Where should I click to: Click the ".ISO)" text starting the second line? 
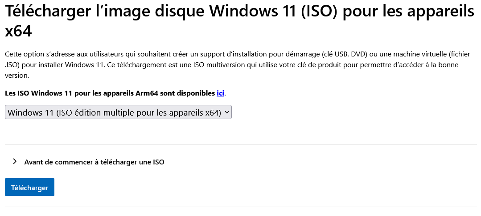(x=13, y=65)
